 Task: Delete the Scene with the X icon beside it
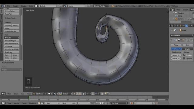89,6
